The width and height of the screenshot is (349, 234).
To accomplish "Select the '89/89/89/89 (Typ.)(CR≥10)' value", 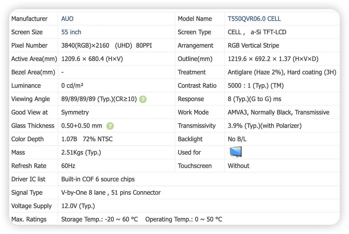I will point(99,99).
